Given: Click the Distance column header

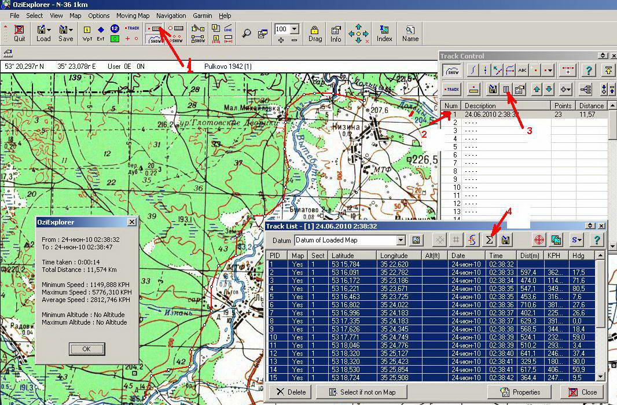Looking at the screenshot, I should 592,106.
